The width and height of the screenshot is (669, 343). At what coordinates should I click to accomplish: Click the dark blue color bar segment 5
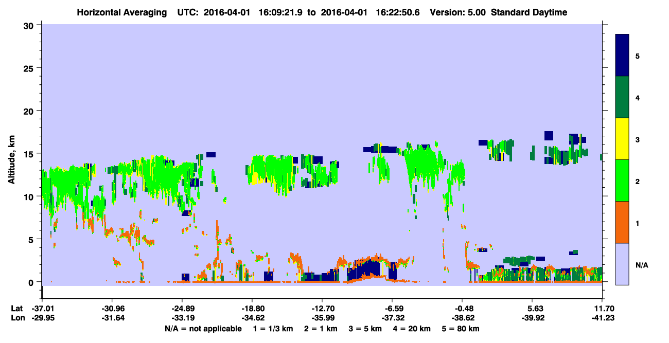(622, 56)
